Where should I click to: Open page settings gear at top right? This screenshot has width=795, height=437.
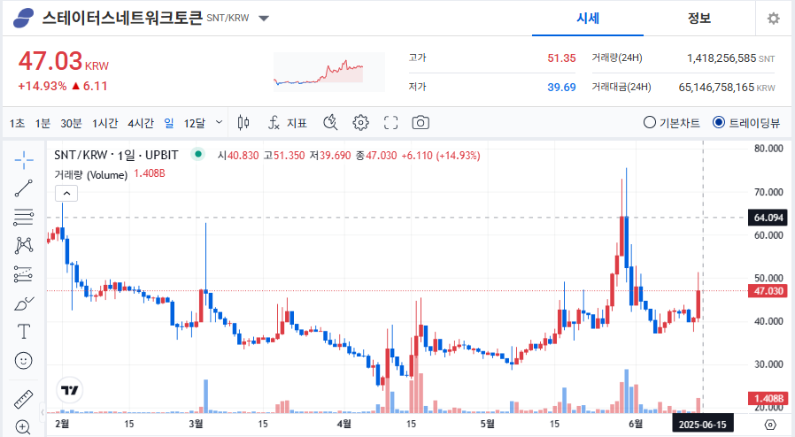(773, 19)
